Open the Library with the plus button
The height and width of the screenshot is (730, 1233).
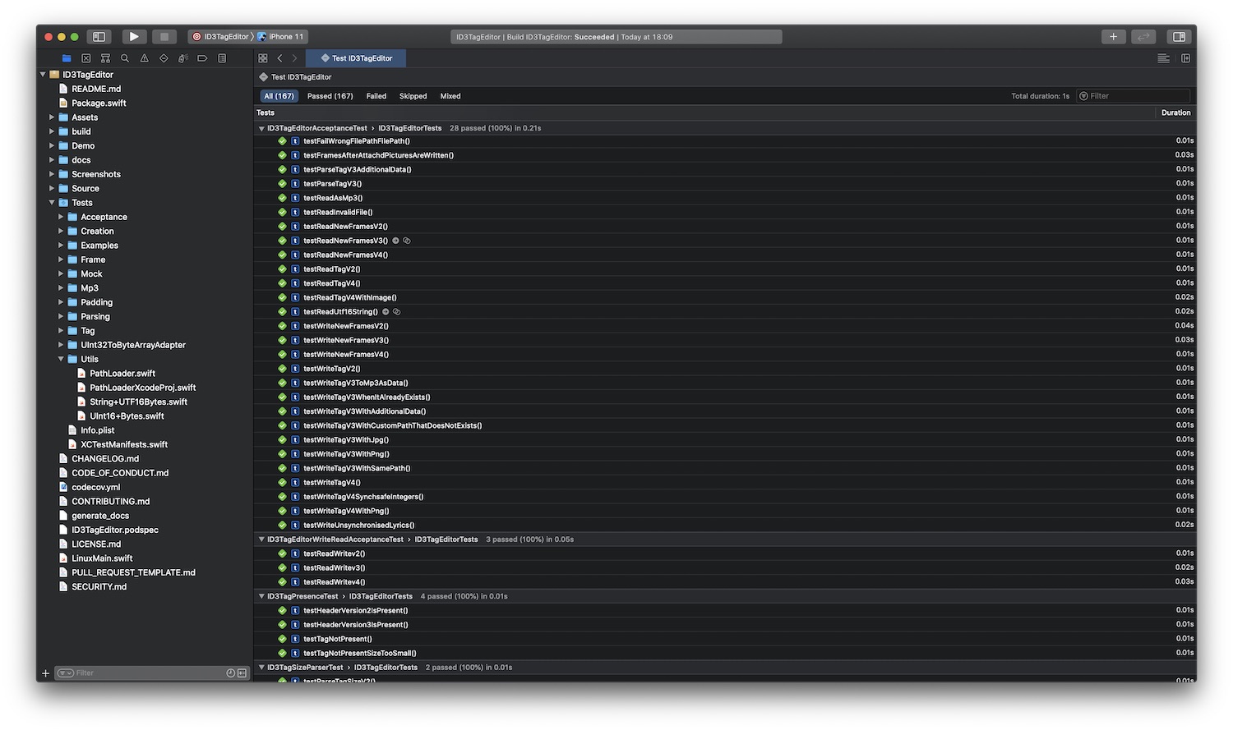coord(1113,36)
